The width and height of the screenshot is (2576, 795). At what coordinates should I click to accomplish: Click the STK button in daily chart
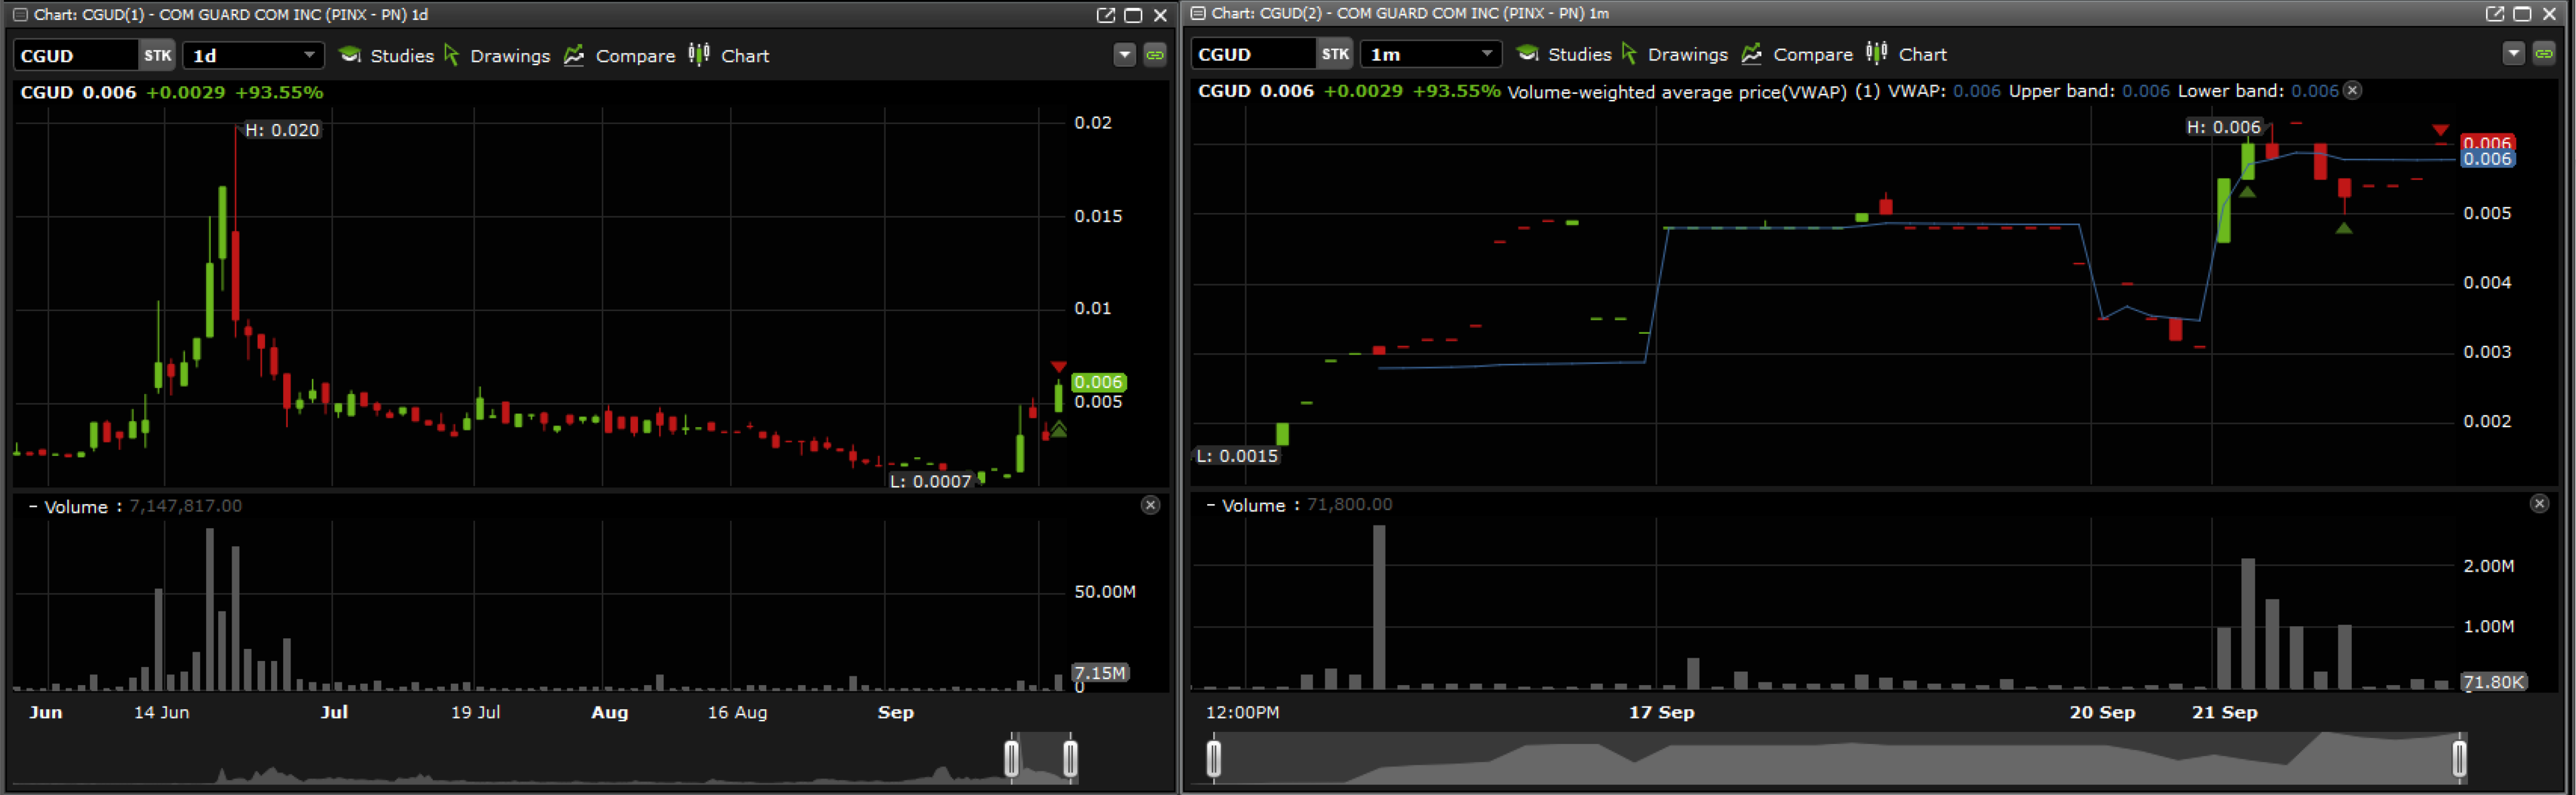coord(157,56)
